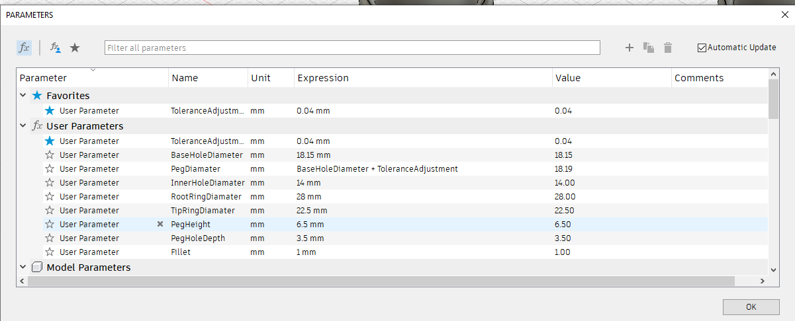Click the horizontal scrollbar at the table bottom
Viewport: 795px width, 321px height.
click(381, 281)
